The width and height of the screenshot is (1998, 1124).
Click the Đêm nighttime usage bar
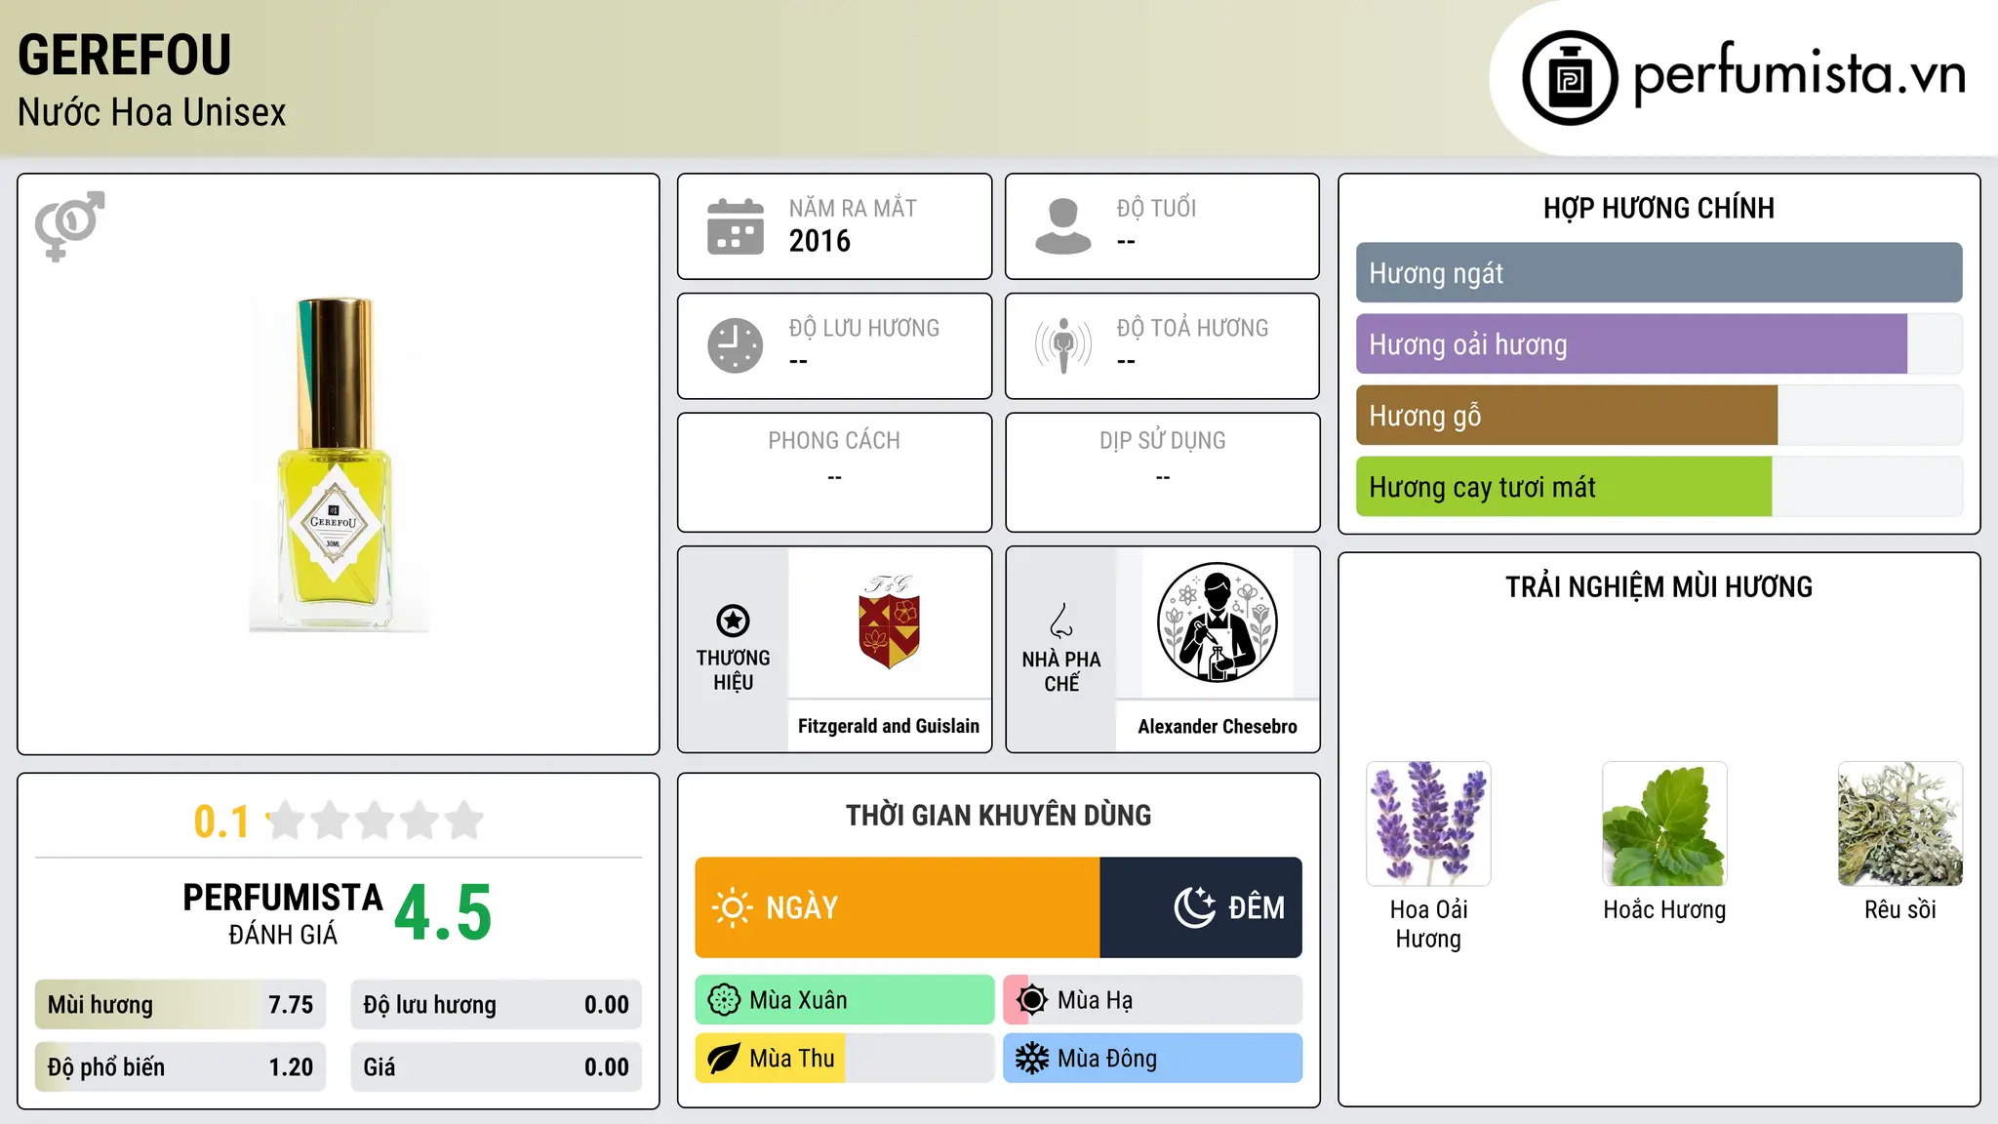1201,907
